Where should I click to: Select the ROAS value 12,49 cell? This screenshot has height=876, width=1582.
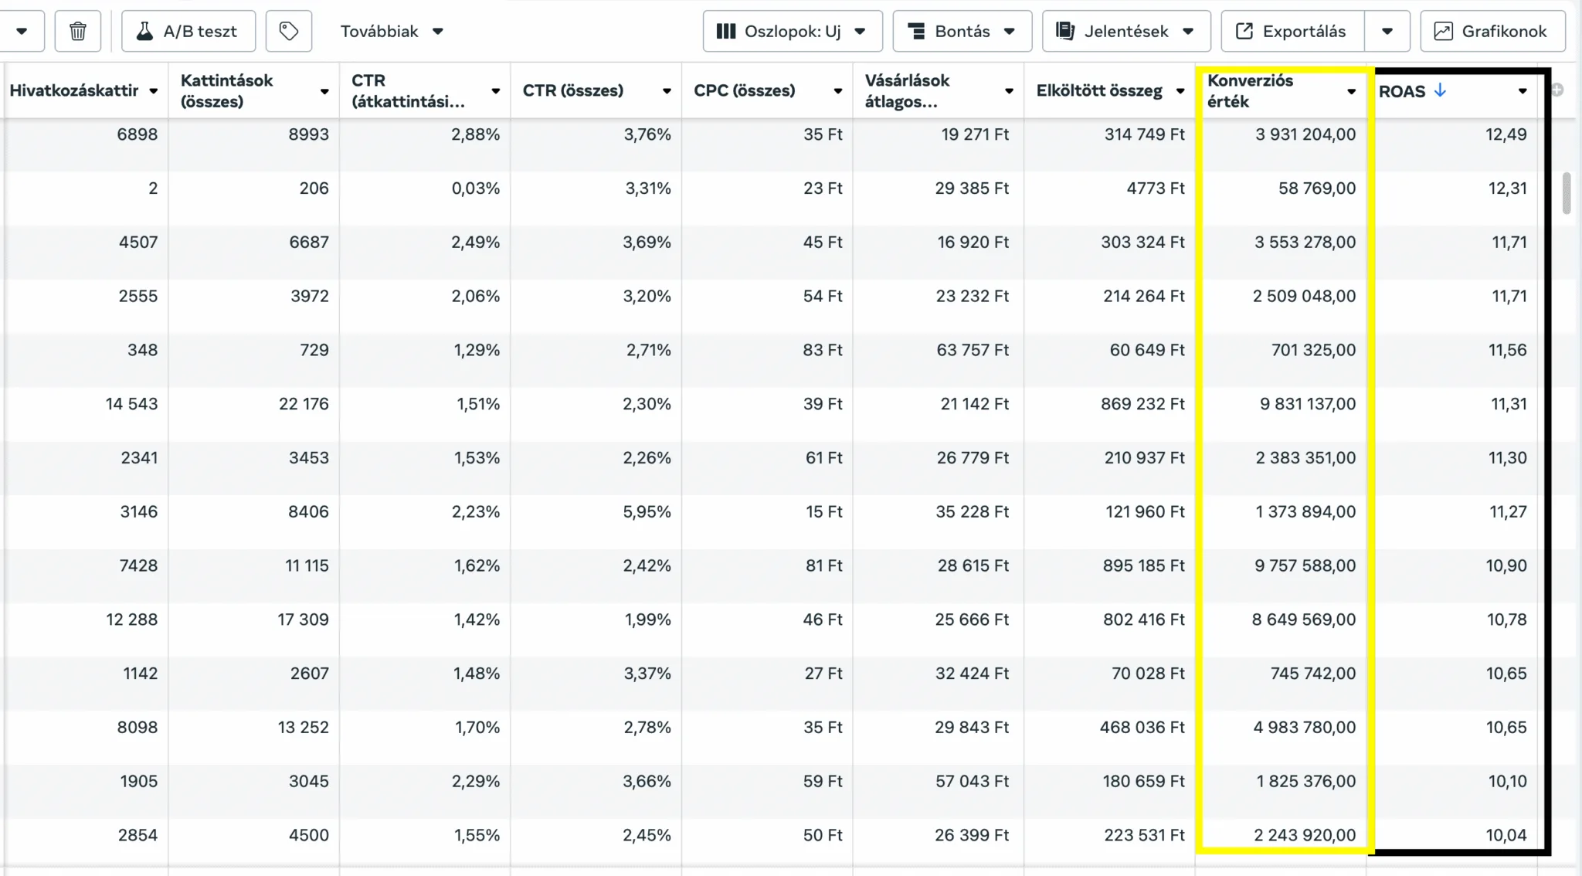point(1505,134)
